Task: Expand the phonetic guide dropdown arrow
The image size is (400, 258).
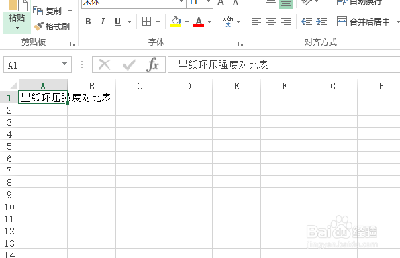Action: (239, 22)
